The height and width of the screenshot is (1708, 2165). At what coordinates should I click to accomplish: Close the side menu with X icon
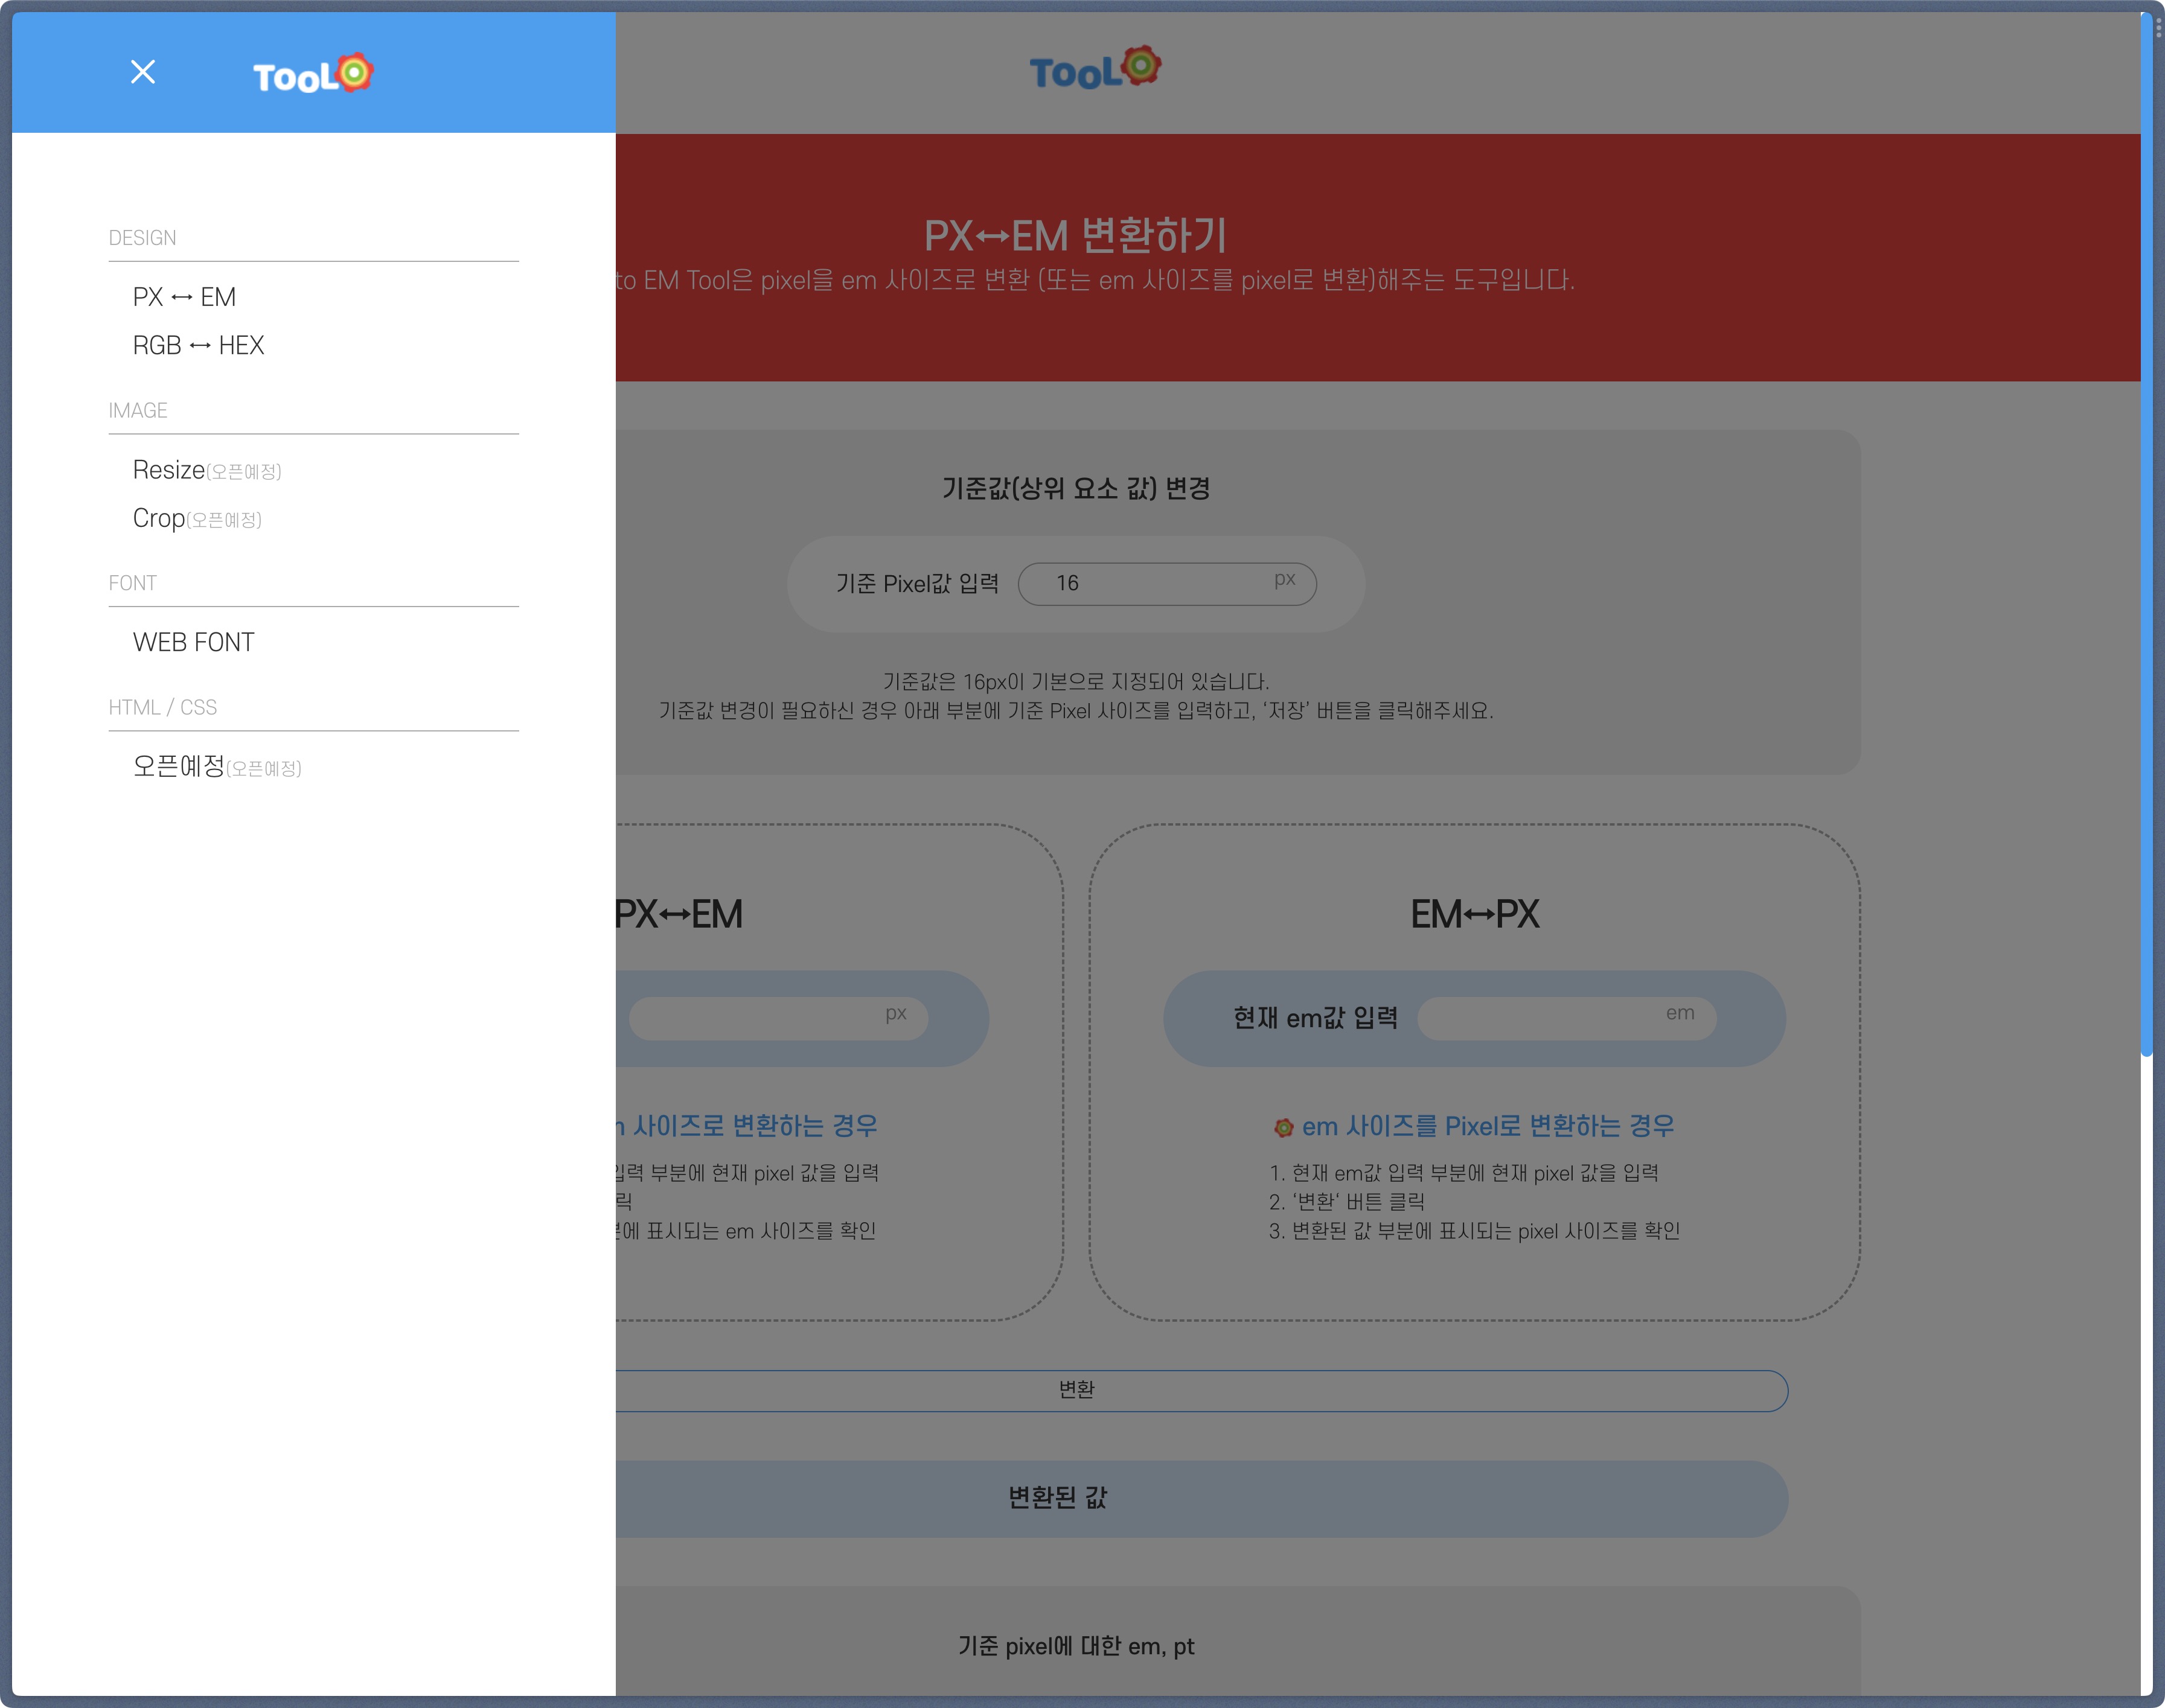coord(143,72)
